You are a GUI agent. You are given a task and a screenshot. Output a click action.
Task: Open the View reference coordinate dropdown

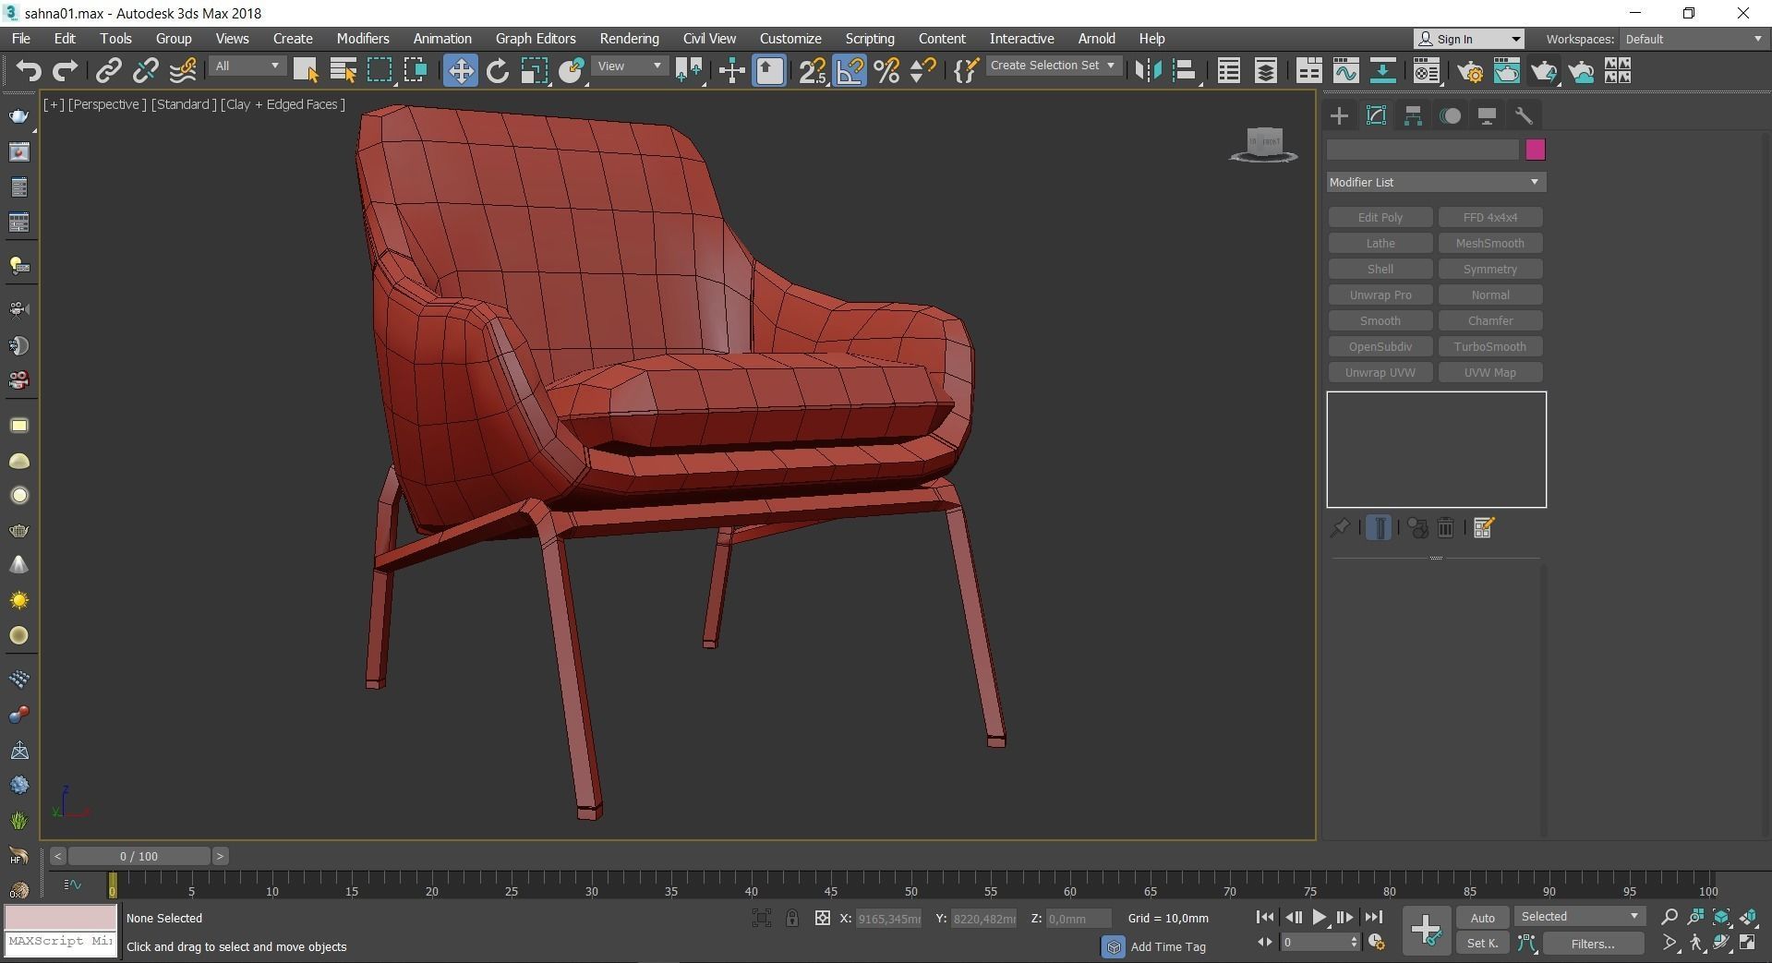click(x=630, y=66)
